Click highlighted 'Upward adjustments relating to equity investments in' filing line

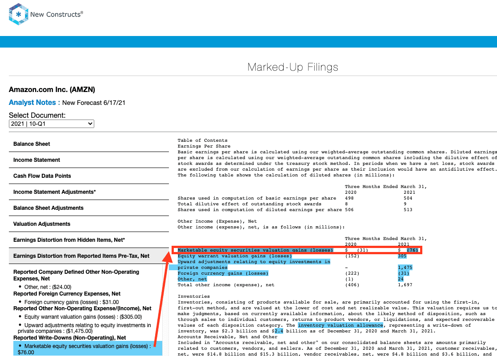click(x=253, y=262)
